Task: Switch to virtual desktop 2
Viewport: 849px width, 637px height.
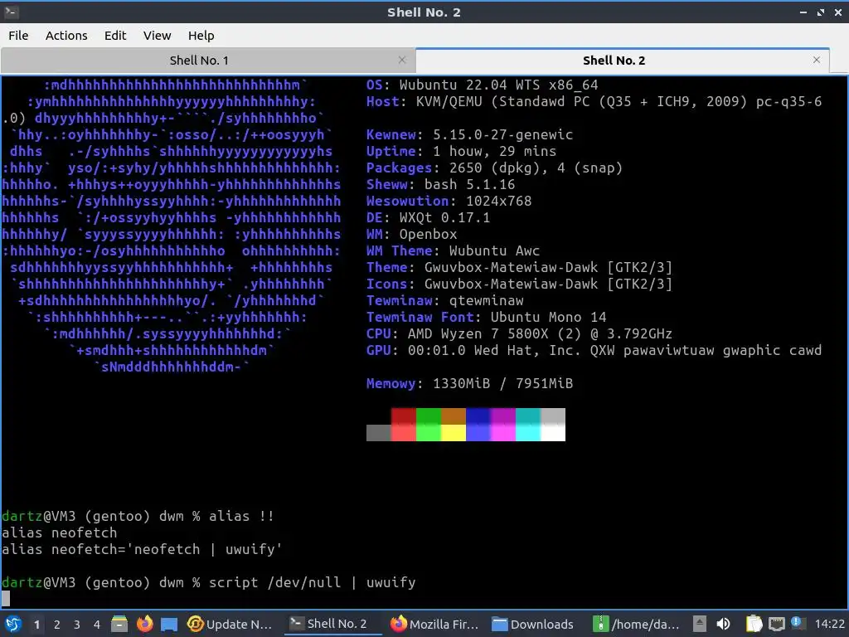Action: pyautogui.click(x=57, y=625)
